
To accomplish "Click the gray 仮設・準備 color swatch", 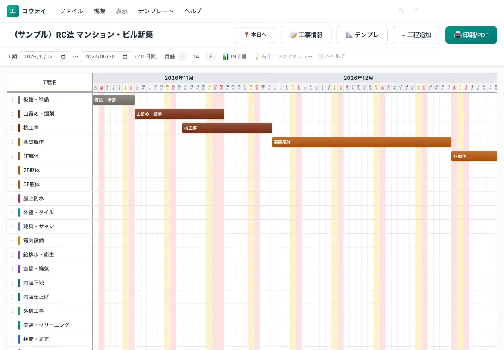I will pyautogui.click(x=19, y=100).
